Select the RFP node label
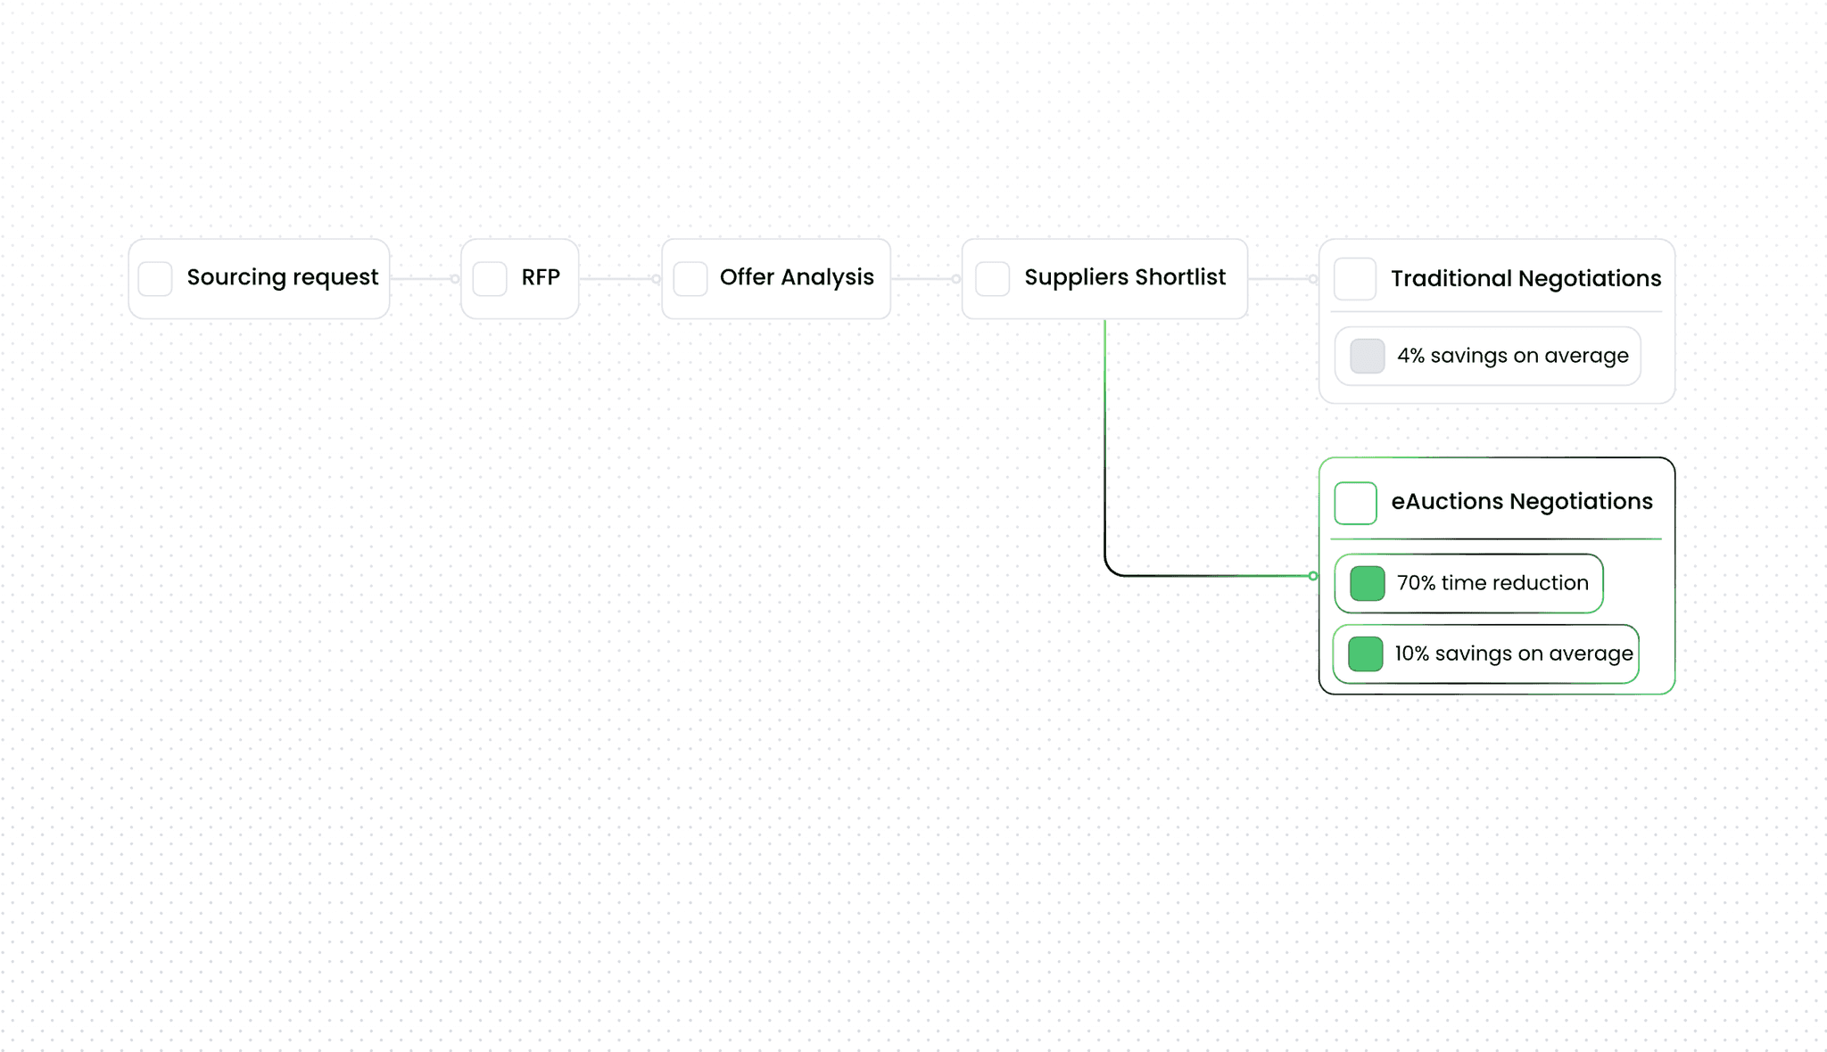The width and height of the screenshot is (1827, 1052). [x=541, y=278]
